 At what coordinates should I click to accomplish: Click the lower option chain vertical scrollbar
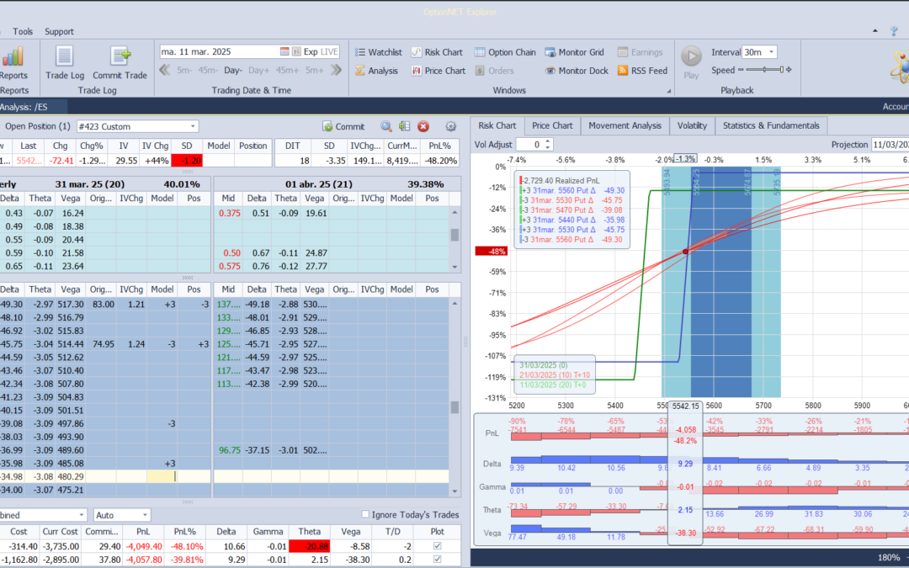click(x=454, y=397)
